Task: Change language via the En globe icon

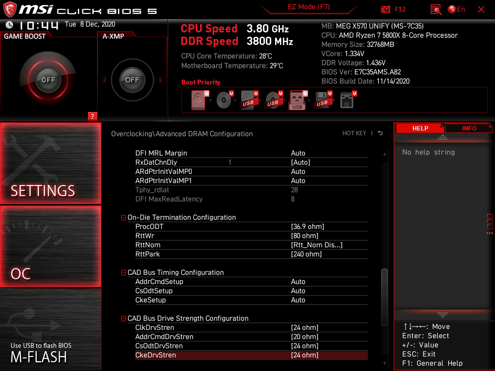Action: point(456,10)
